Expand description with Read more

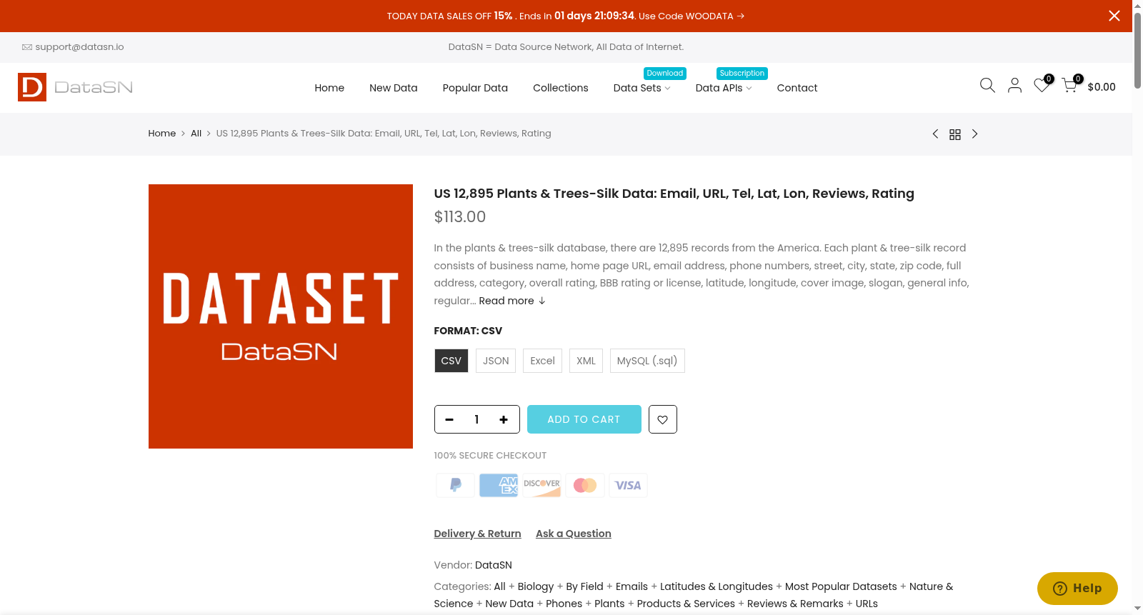point(512,301)
